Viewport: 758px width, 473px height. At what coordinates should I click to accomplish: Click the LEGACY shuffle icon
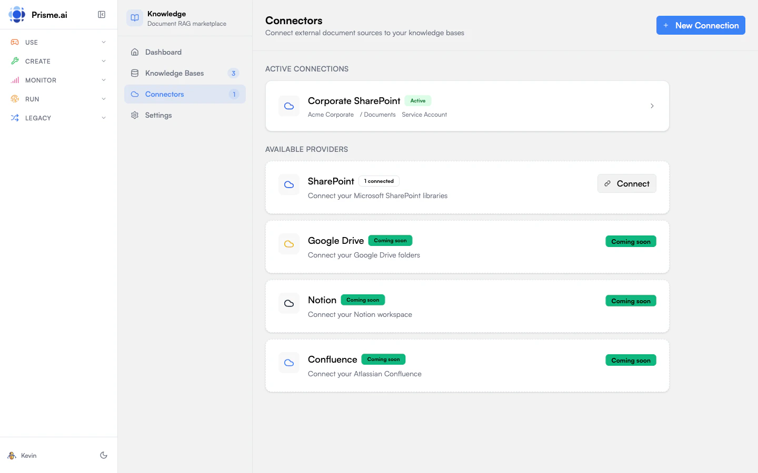point(15,118)
